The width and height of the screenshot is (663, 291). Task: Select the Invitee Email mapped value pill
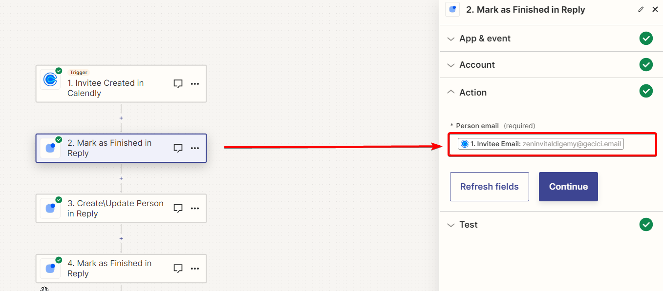(x=541, y=144)
